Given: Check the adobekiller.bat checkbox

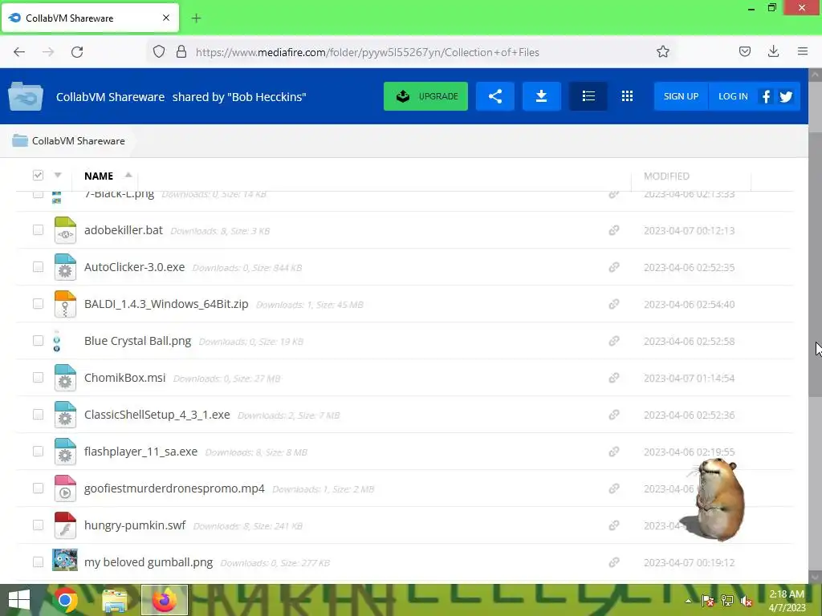Looking at the screenshot, I should 38,230.
